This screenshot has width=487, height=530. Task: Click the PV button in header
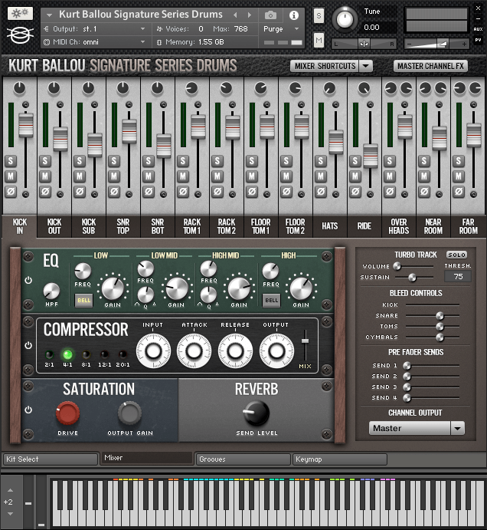(x=478, y=40)
